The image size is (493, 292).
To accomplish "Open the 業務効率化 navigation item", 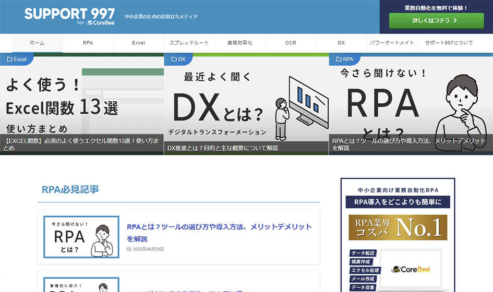I will pos(239,43).
